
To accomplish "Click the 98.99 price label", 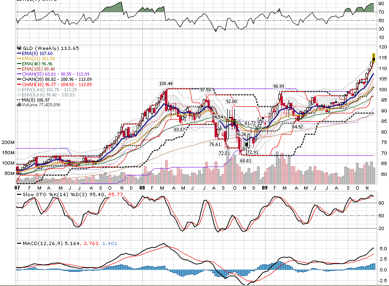I will [279, 87].
